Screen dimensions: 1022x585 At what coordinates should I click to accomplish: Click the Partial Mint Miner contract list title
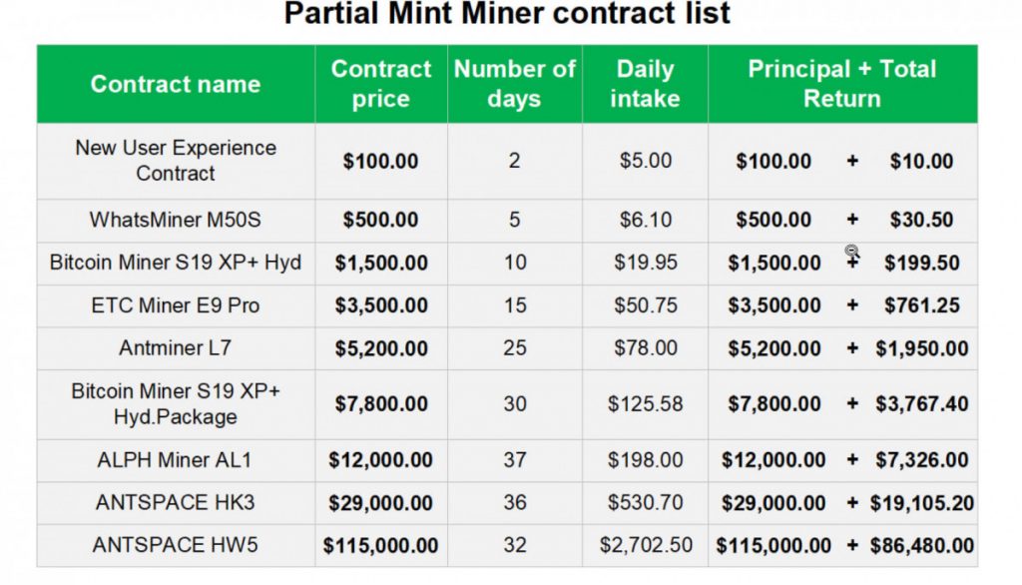(x=507, y=13)
